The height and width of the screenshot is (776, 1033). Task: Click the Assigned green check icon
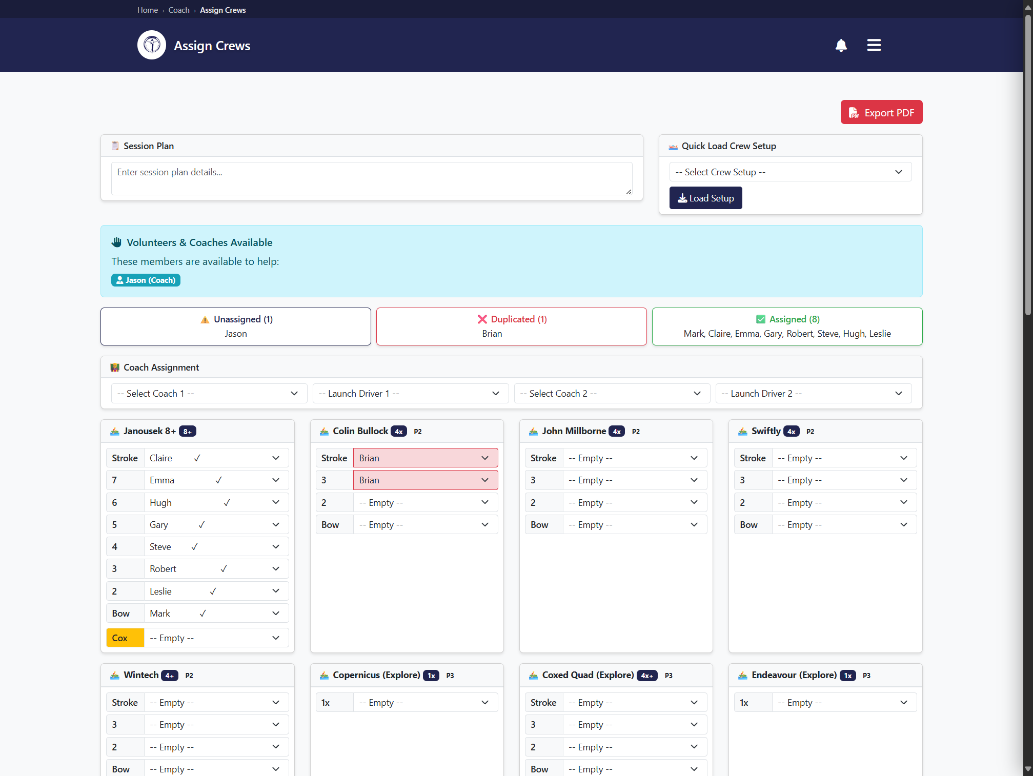tap(761, 319)
